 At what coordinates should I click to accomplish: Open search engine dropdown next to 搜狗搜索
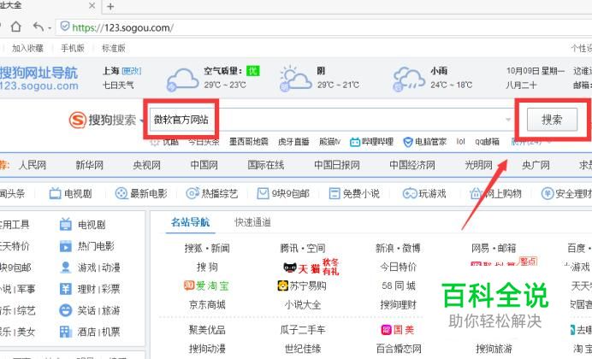(x=142, y=121)
